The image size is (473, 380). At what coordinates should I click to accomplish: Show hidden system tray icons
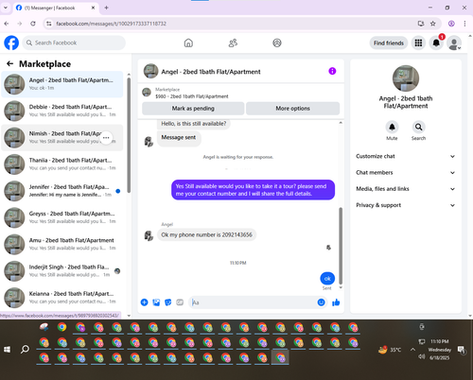pos(412,349)
